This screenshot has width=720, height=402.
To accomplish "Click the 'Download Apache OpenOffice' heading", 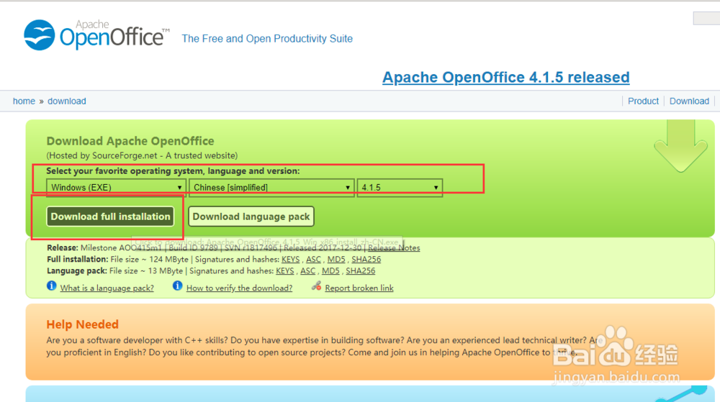I will (130, 141).
